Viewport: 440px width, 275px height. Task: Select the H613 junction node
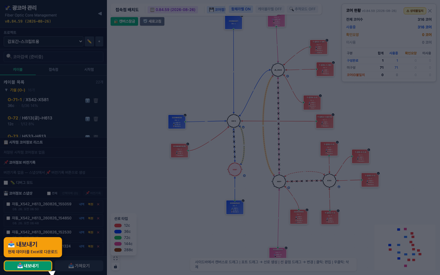tap(234, 121)
